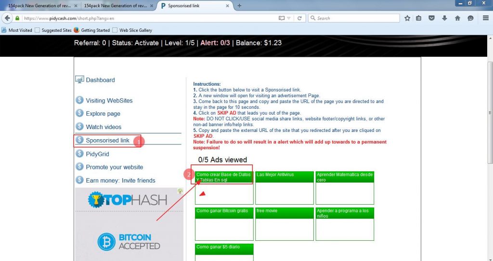Open the new tab plus button
493x261 pixels.
[x=239, y=6]
